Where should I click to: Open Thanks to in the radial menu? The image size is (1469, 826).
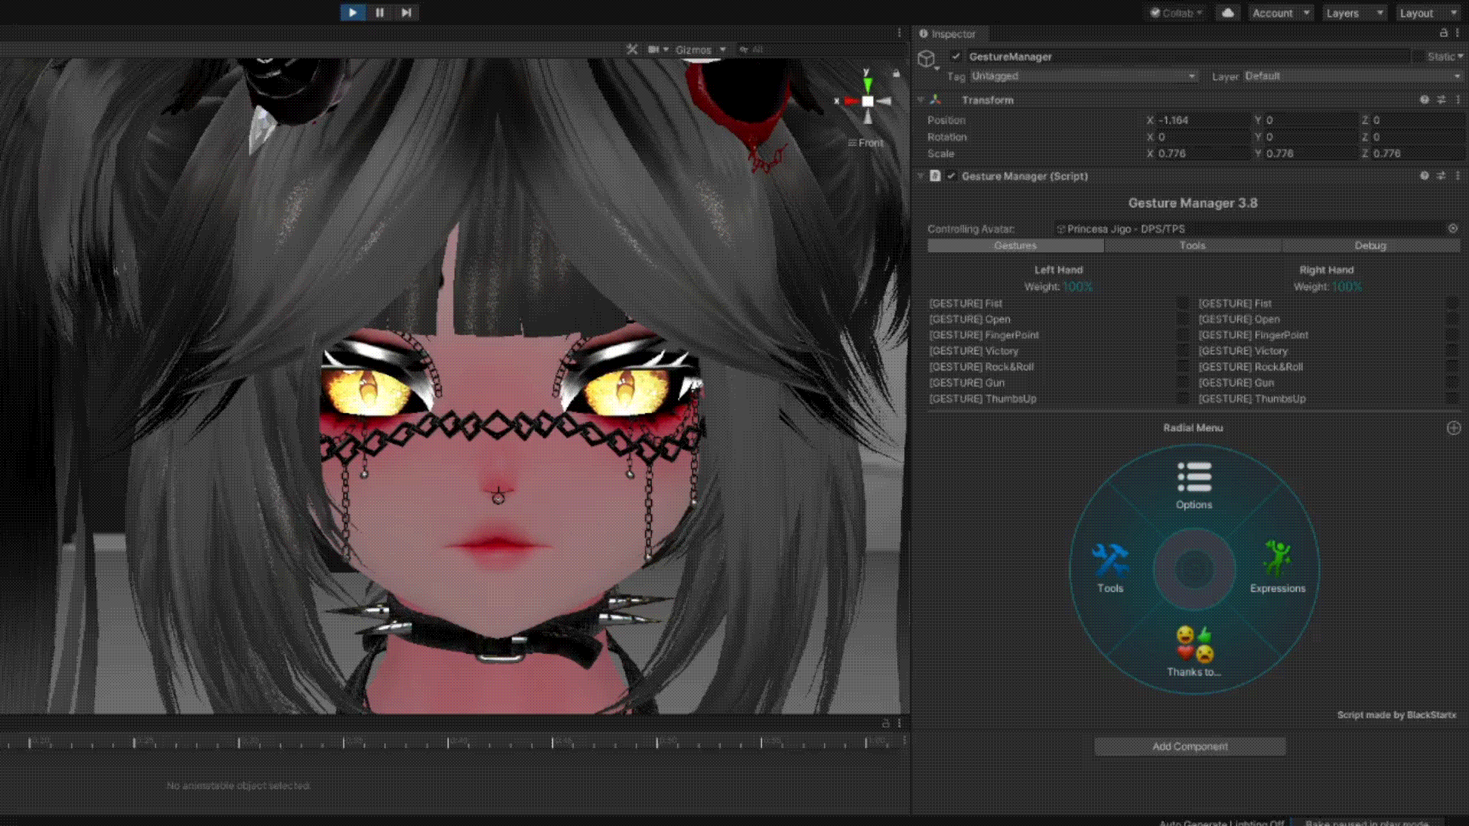tap(1194, 652)
